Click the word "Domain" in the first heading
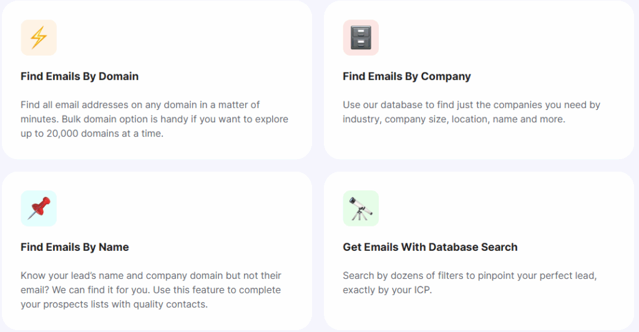Viewport: 639px width, 332px height. 118,77
